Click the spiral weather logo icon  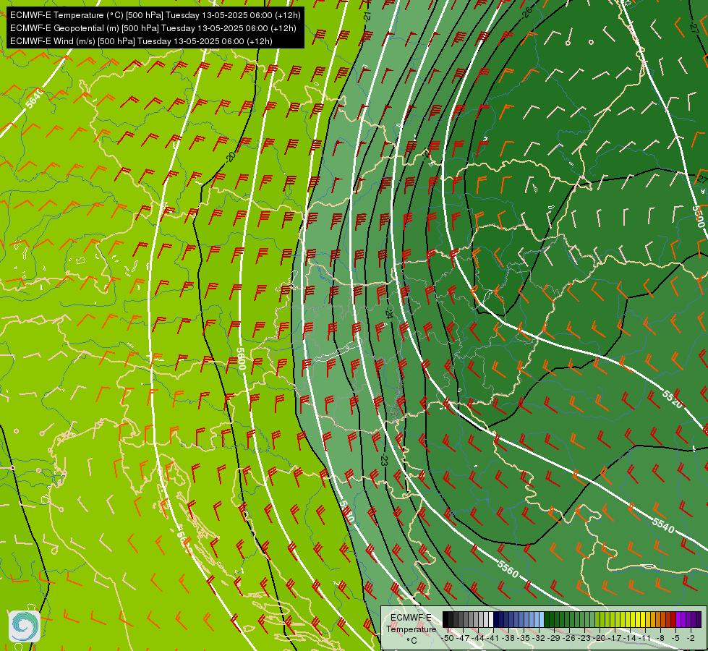[x=24, y=626]
